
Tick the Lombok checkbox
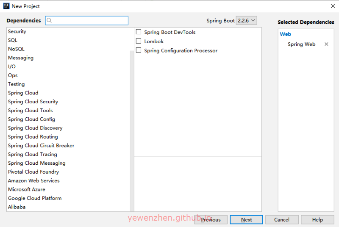pos(138,42)
